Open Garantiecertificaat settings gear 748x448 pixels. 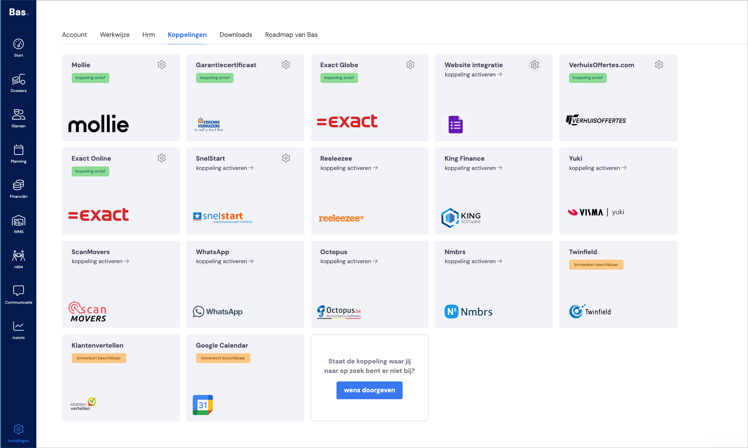pyautogui.click(x=286, y=65)
